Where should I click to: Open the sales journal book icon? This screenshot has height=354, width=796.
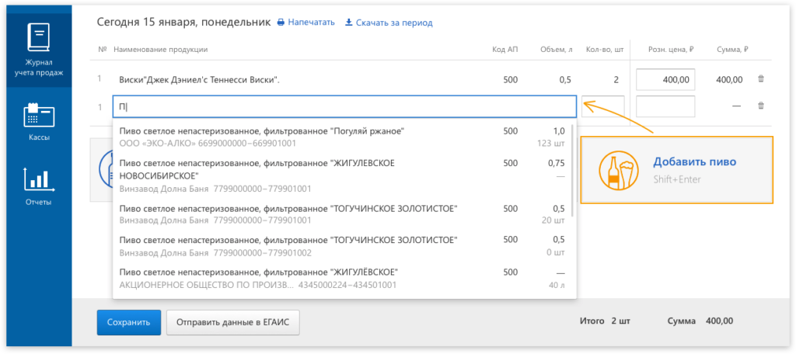coord(38,38)
